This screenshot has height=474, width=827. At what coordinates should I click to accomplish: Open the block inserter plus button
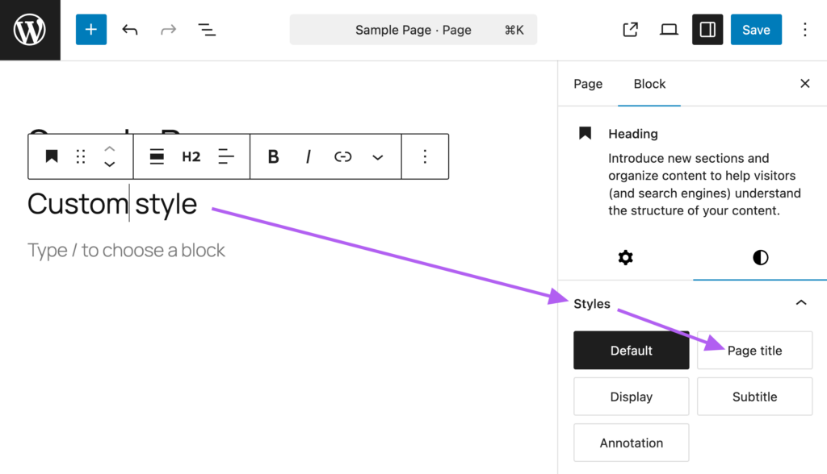[91, 30]
